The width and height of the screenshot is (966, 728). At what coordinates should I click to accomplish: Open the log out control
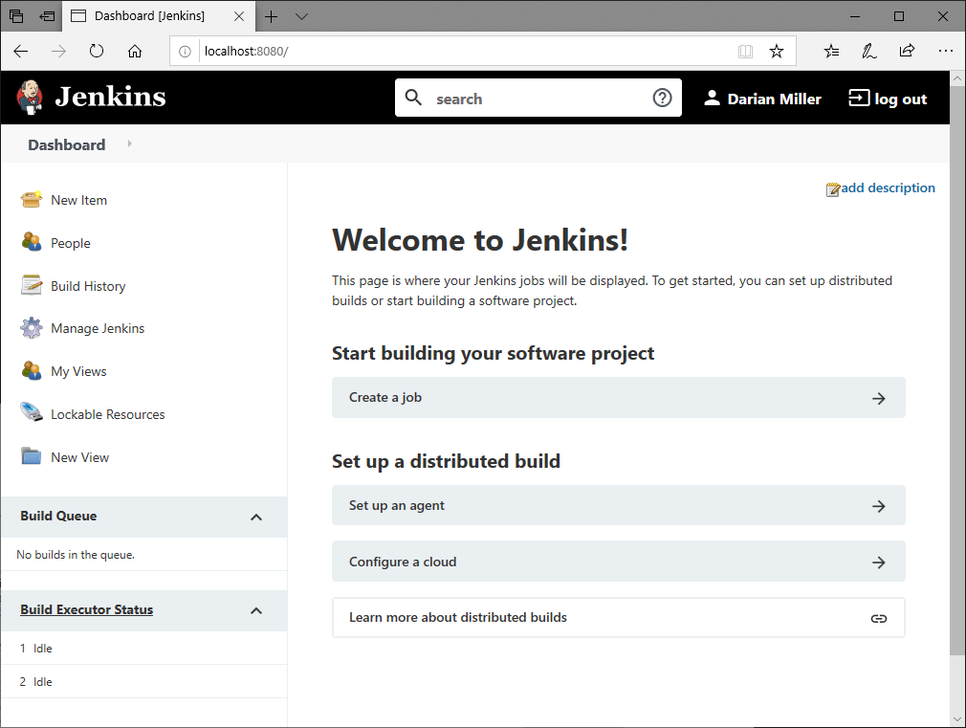coord(887,98)
